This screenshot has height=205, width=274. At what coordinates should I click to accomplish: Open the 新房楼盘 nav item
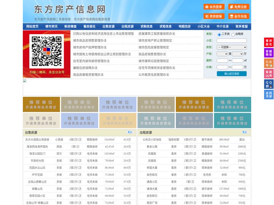point(70,27)
